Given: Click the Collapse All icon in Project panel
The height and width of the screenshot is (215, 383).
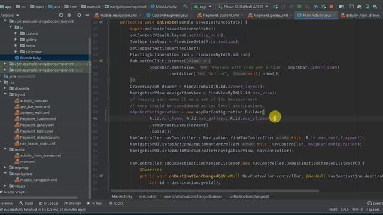Looking at the screenshot, I should coord(69,15).
